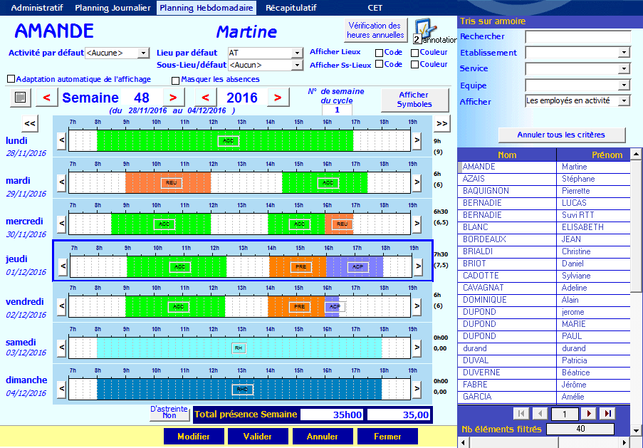Click Vérification des heures annuelles button
This screenshot has width=643, height=448.
(x=376, y=30)
